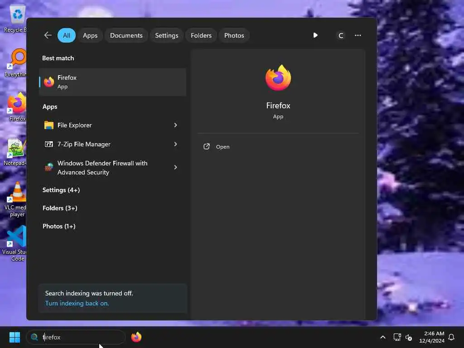Select the All filter tab
Viewport: 464px width, 348px height.
(67, 35)
